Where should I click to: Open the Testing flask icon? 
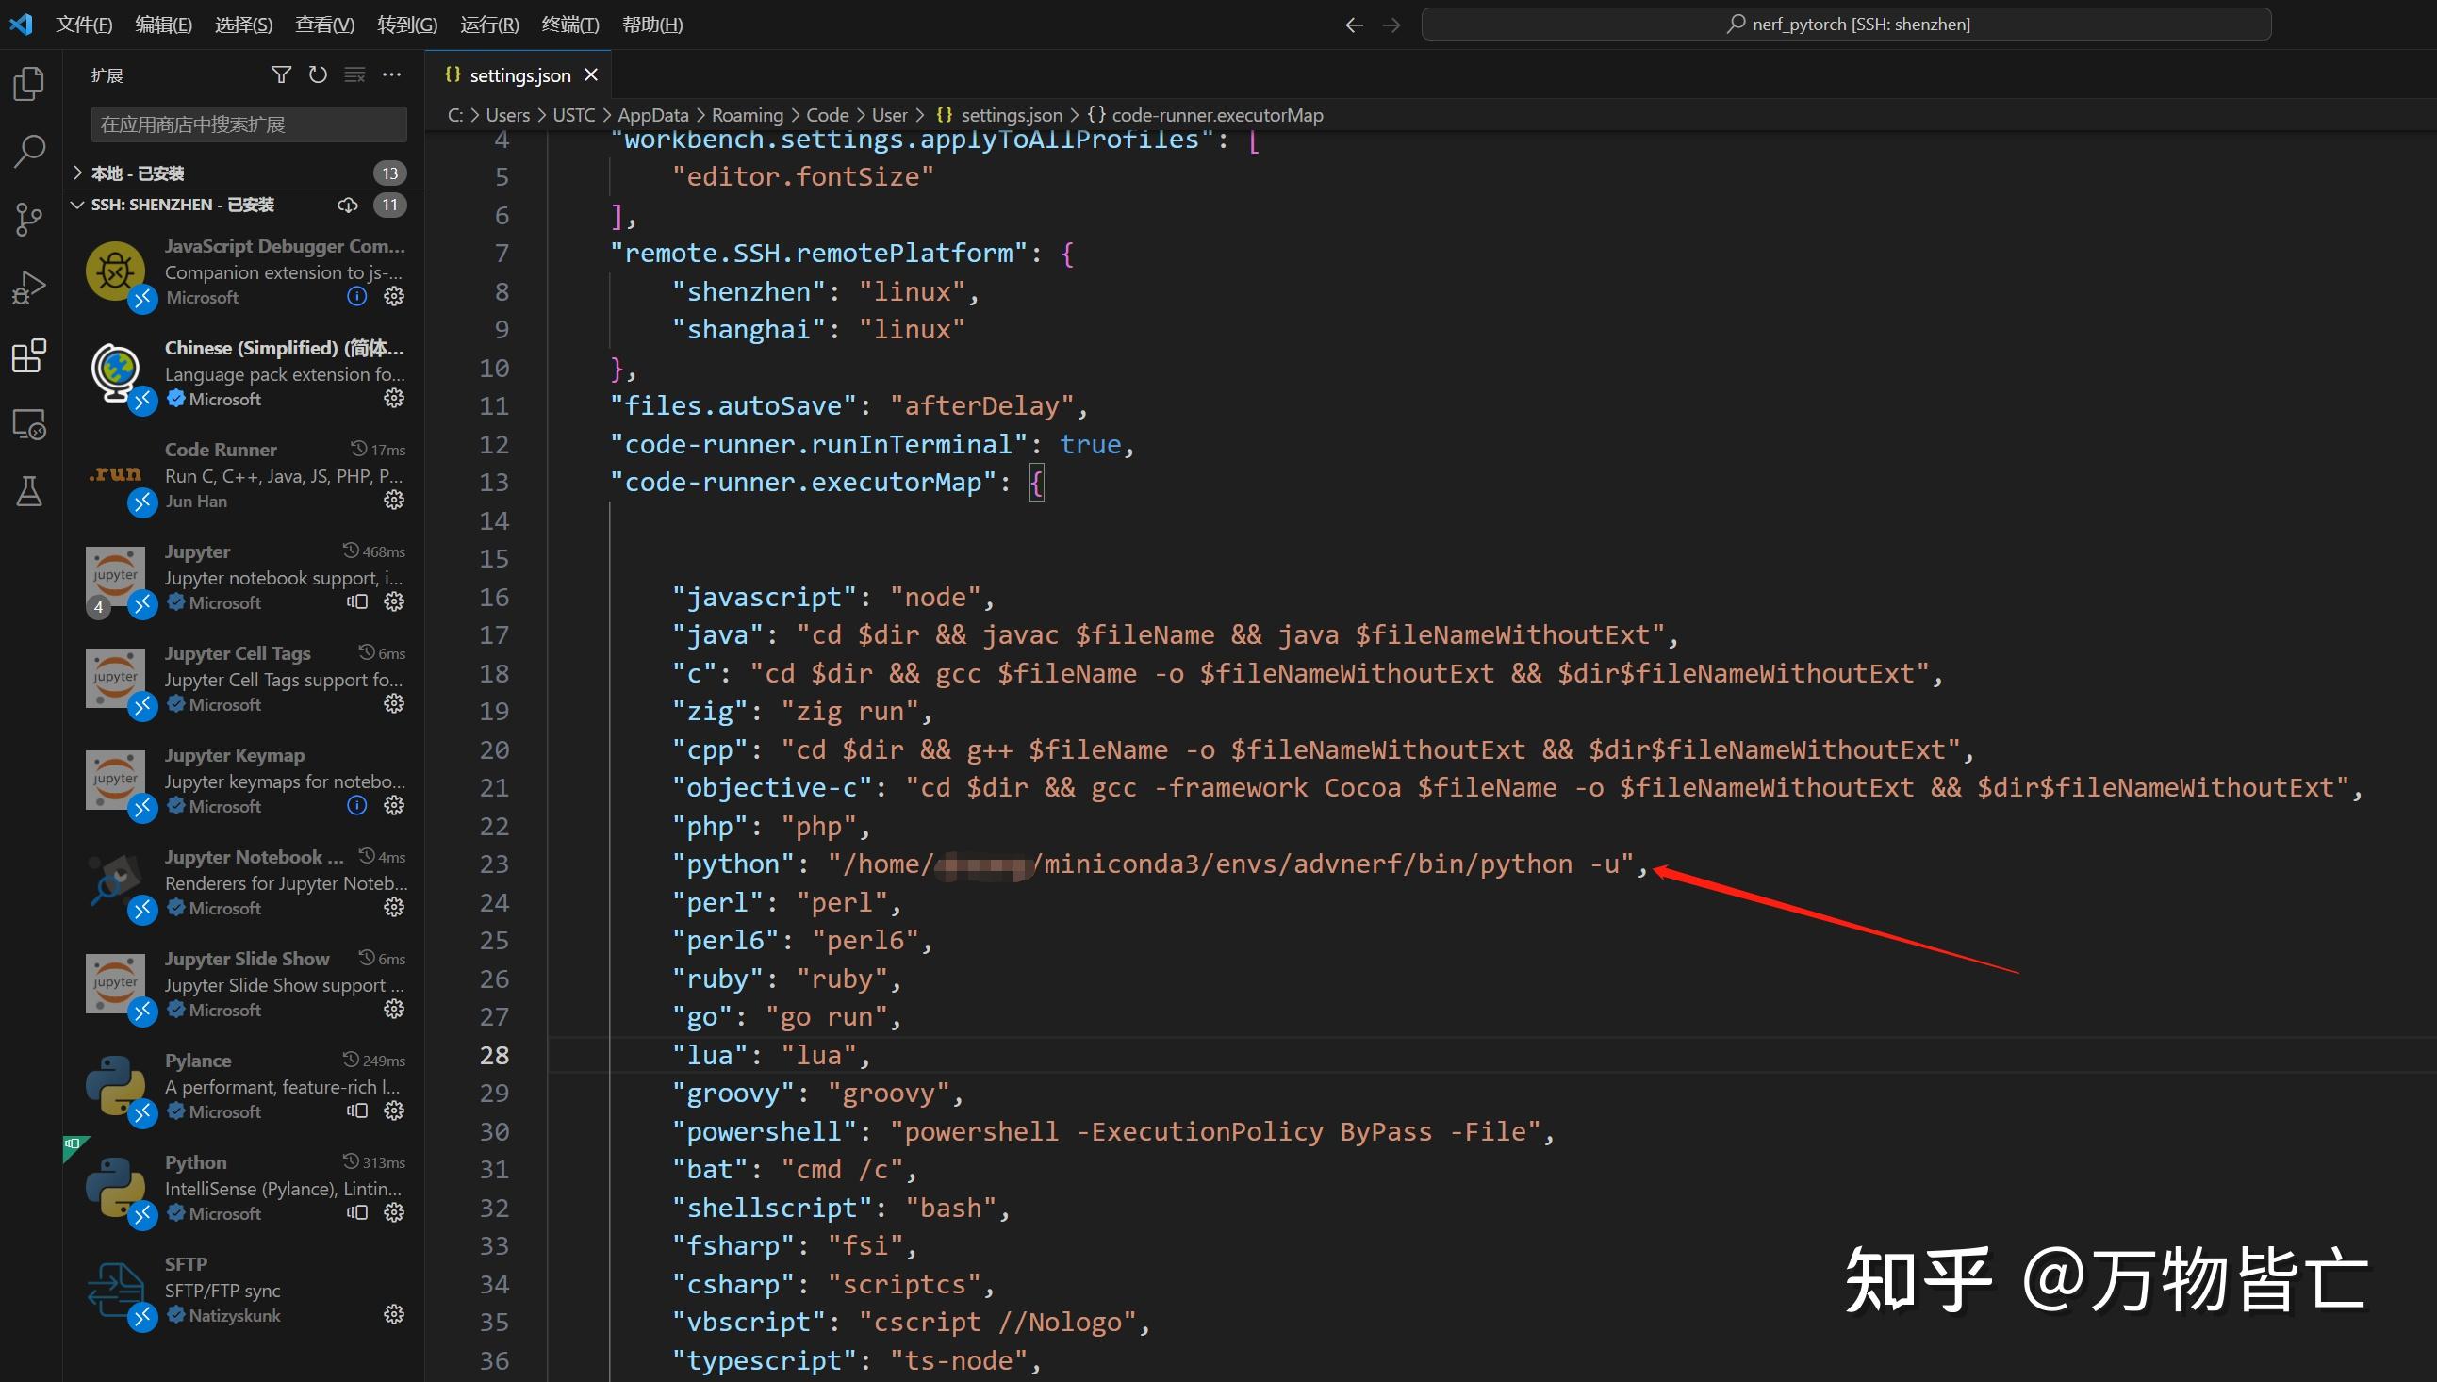[x=28, y=491]
